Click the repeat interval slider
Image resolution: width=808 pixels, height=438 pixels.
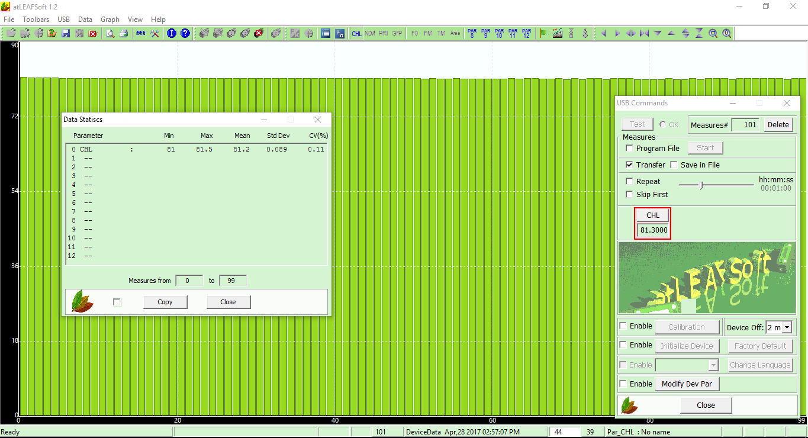tap(701, 185)
